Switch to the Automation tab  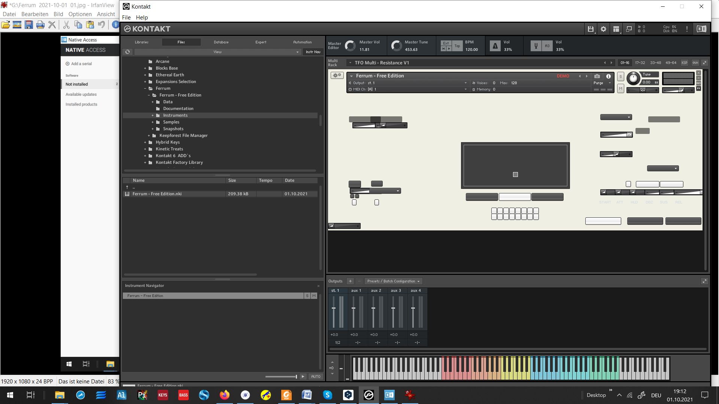302,42
